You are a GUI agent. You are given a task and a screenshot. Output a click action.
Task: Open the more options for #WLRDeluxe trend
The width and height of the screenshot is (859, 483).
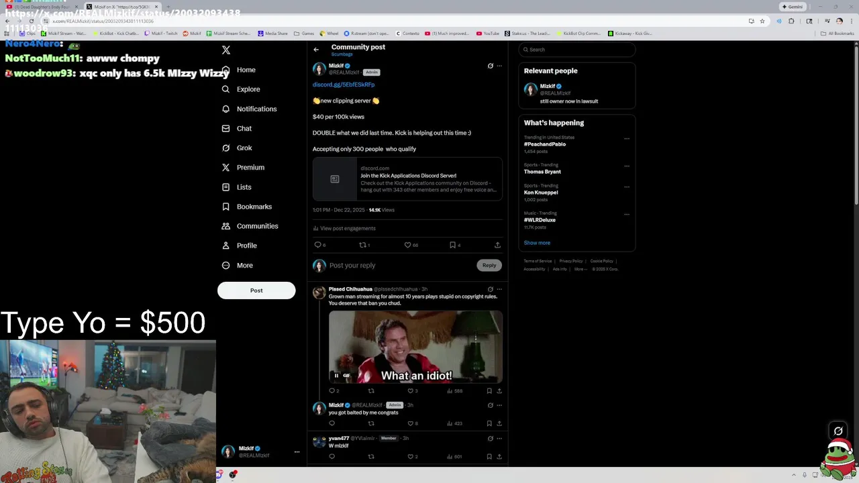click(x=627, y=215)
